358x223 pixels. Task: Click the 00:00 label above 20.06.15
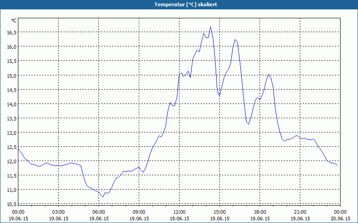tap(340, 212)
